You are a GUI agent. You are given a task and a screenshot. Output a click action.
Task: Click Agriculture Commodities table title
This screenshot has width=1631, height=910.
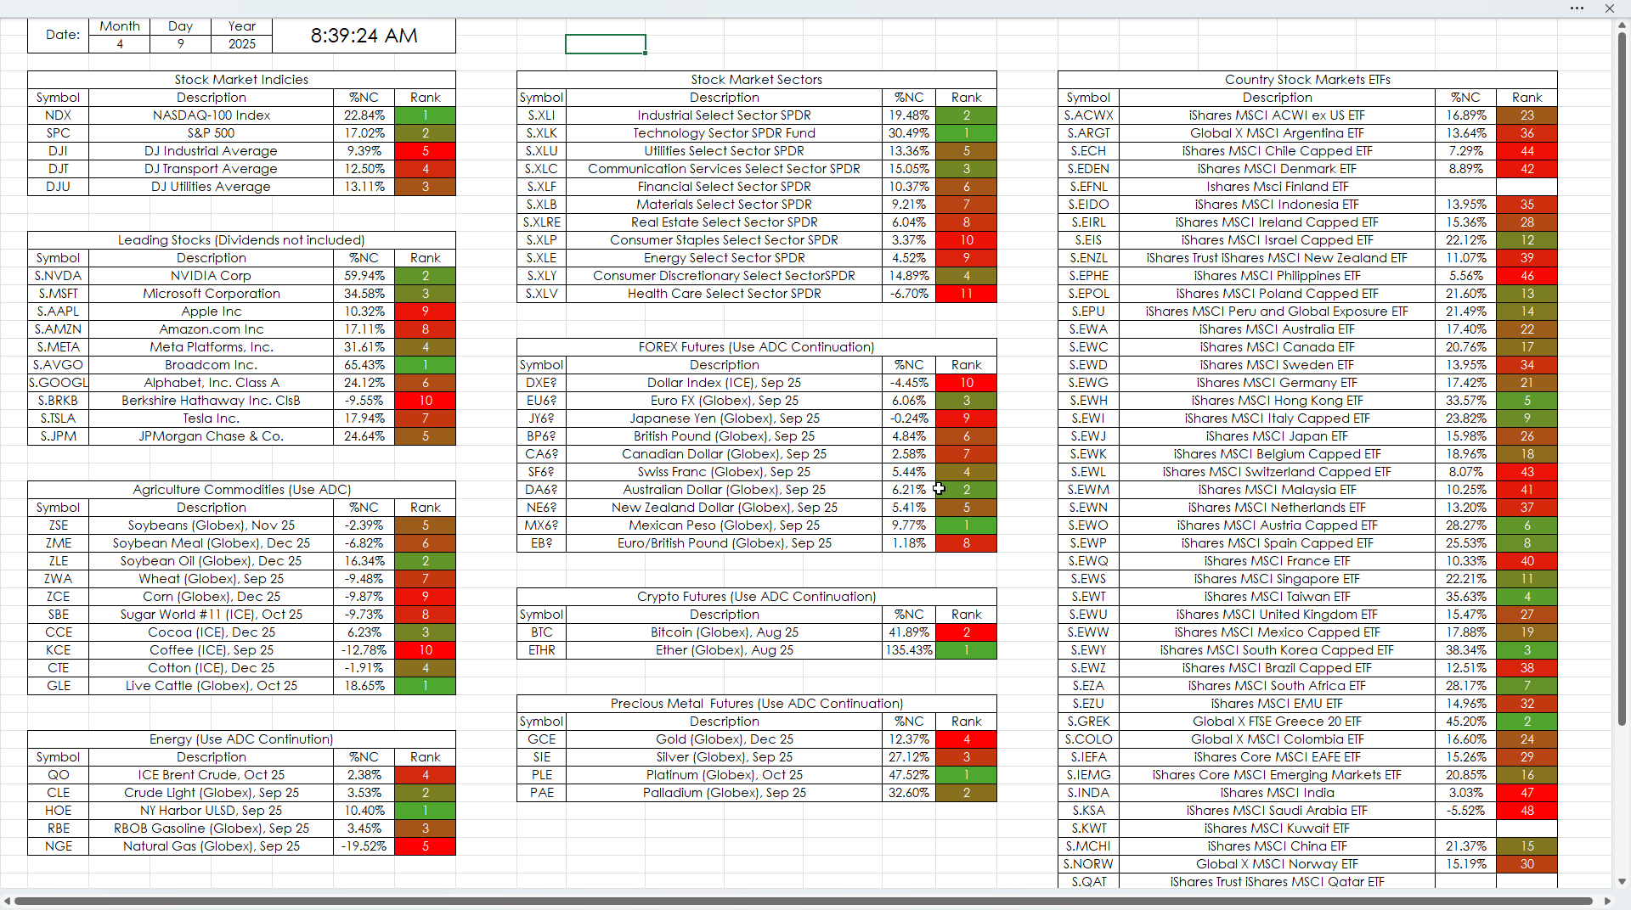click(241, 490)
